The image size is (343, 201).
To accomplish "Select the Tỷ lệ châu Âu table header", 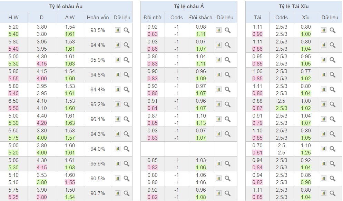I will pyautogui.click(x=66, y=7).
